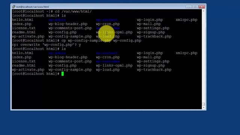Click 'index.php' in the first ls listing
The height and width of the screenshot is (135, 240).
(22, 24)
